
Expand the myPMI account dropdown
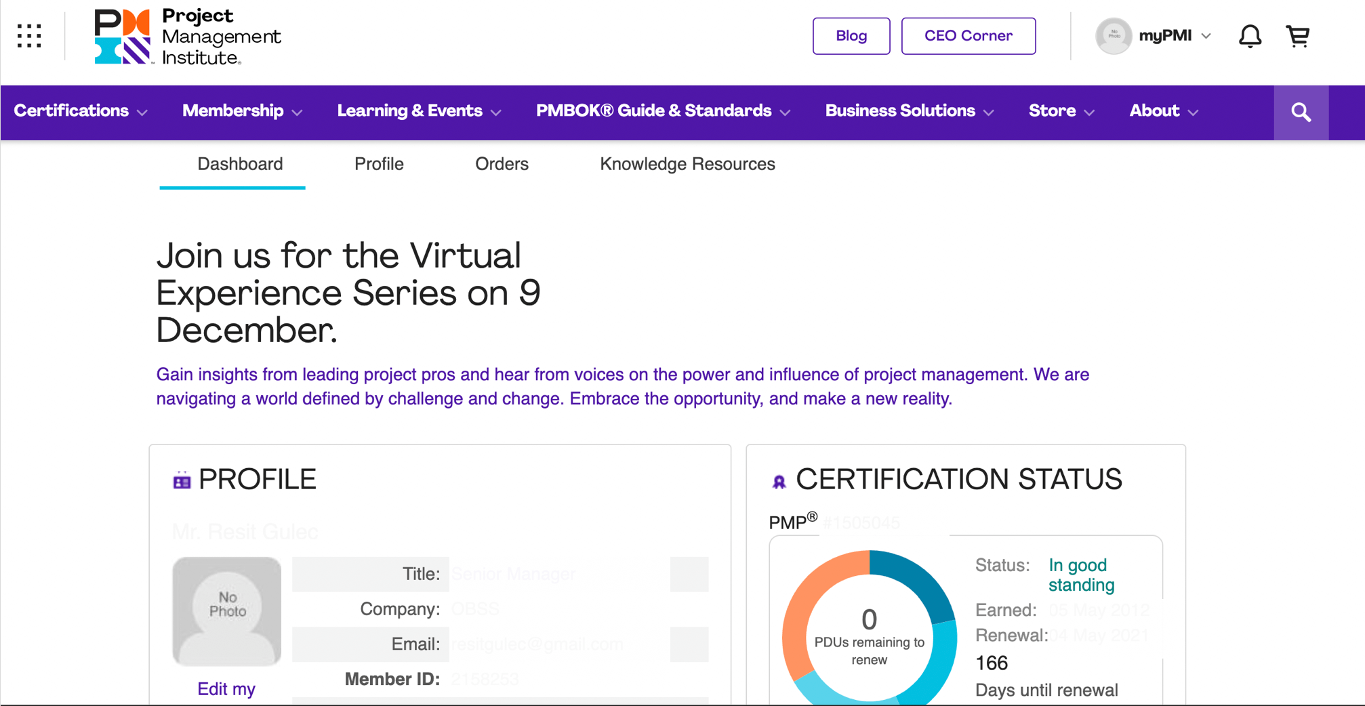(x=1175, y=36)
